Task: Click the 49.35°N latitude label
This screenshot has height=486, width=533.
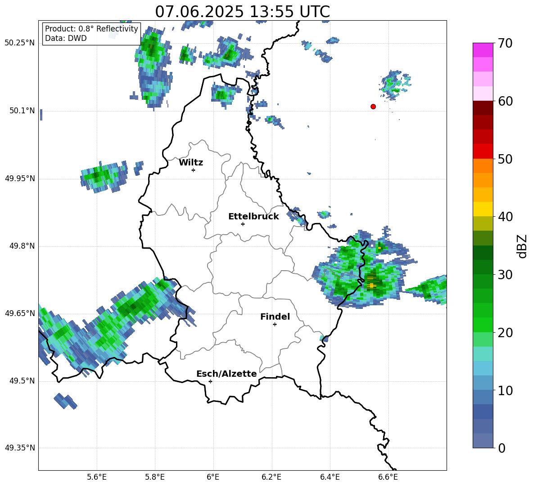Action: pyautogui.click(x=20, y=448)
